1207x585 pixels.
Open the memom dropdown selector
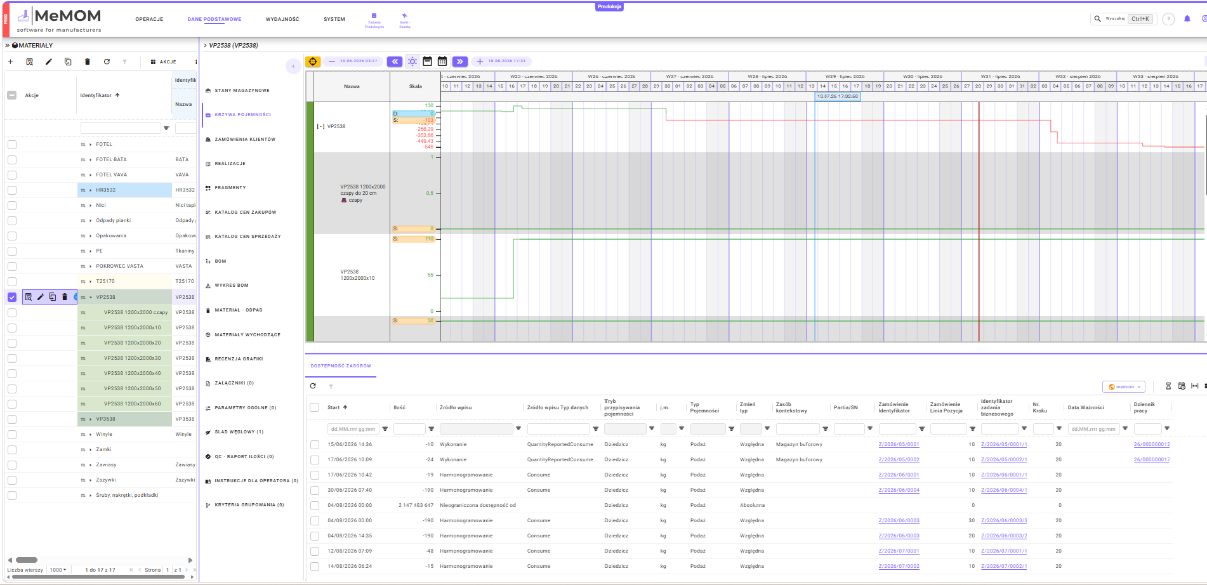click(1124, 386)
